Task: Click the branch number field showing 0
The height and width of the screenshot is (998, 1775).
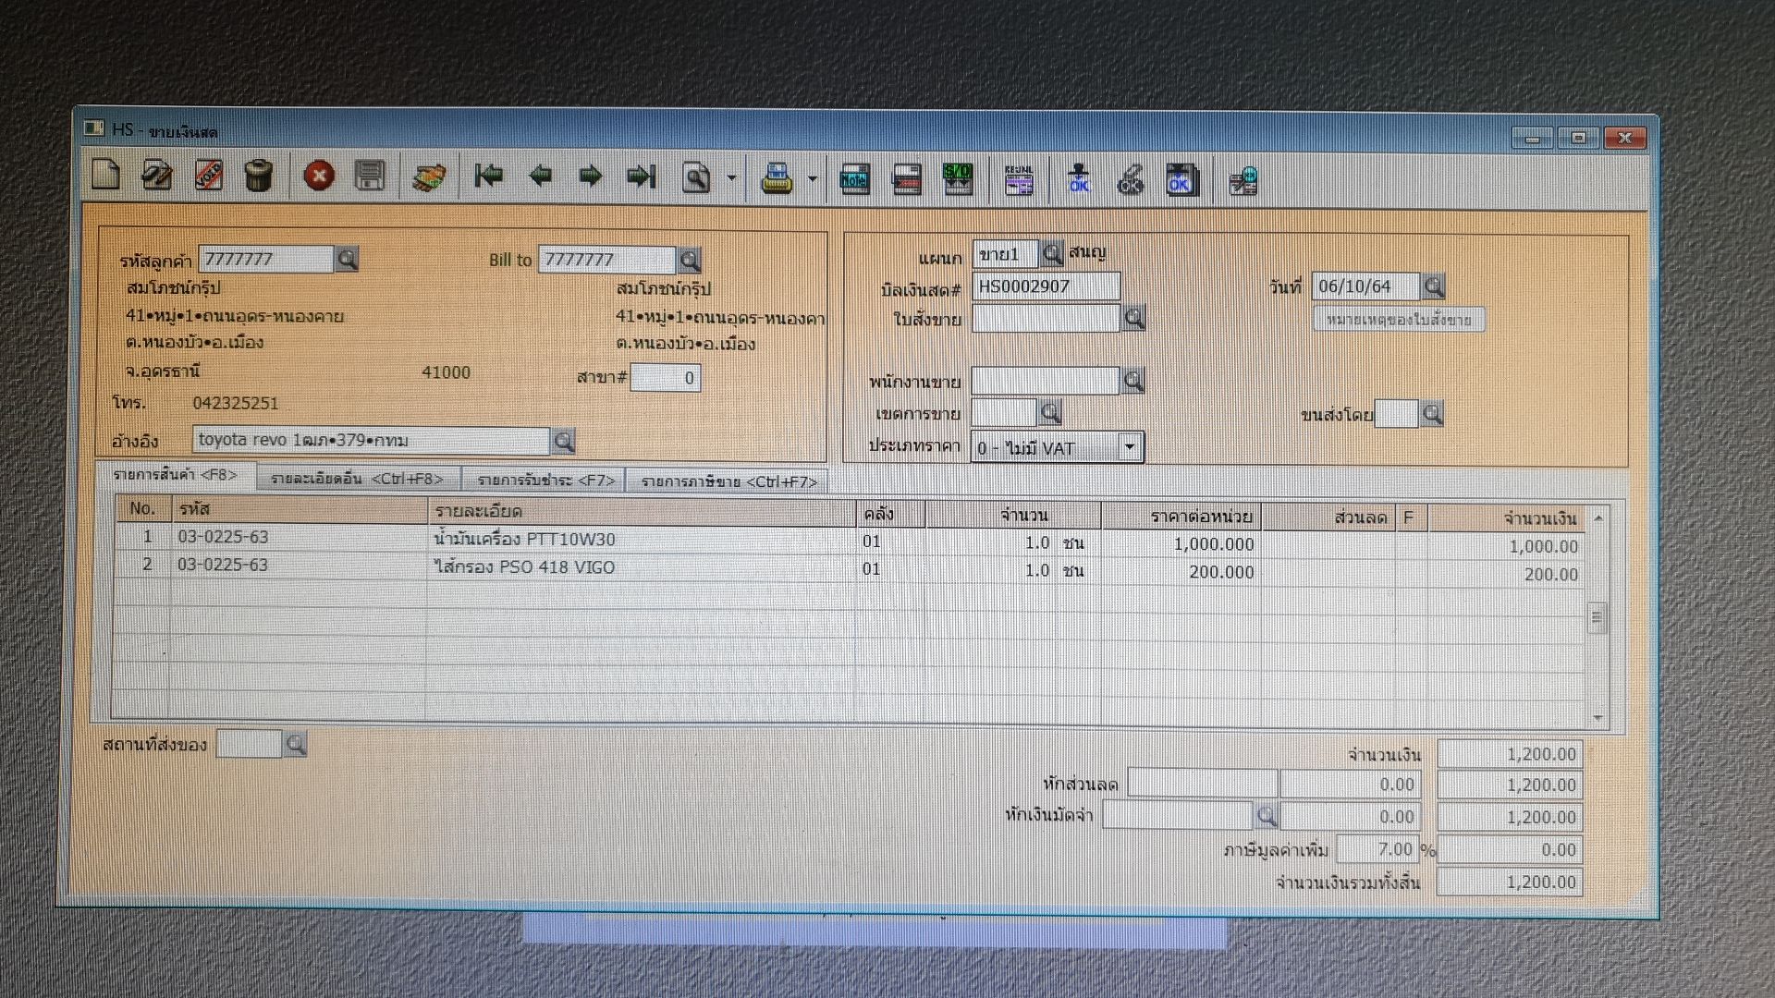Action: coord(666,378)
